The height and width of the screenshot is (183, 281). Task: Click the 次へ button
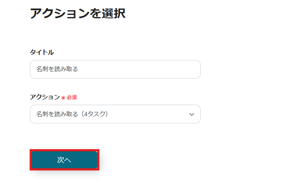click(64, 160)
